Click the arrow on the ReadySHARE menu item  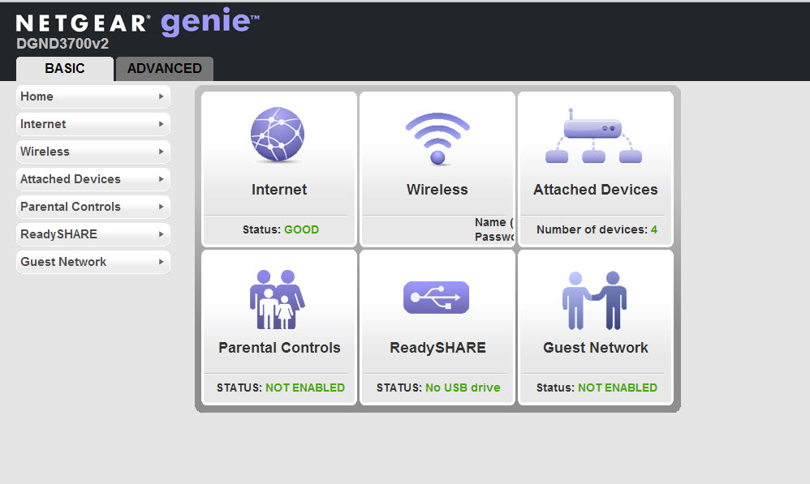162,234
